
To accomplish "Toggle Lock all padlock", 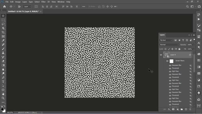I will [179, 49].
